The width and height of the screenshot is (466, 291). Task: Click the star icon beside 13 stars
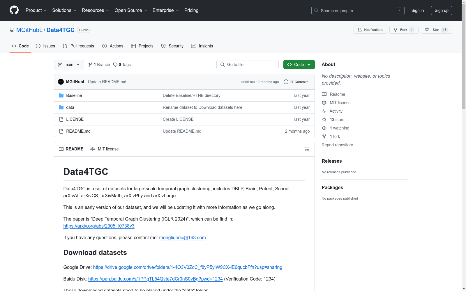324,120
